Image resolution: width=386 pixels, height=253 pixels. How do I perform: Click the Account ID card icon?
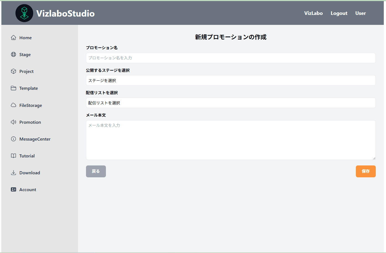tap(13, 189)
